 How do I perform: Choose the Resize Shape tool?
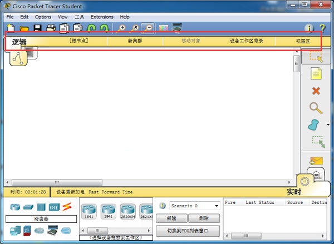tap(318, 142)
